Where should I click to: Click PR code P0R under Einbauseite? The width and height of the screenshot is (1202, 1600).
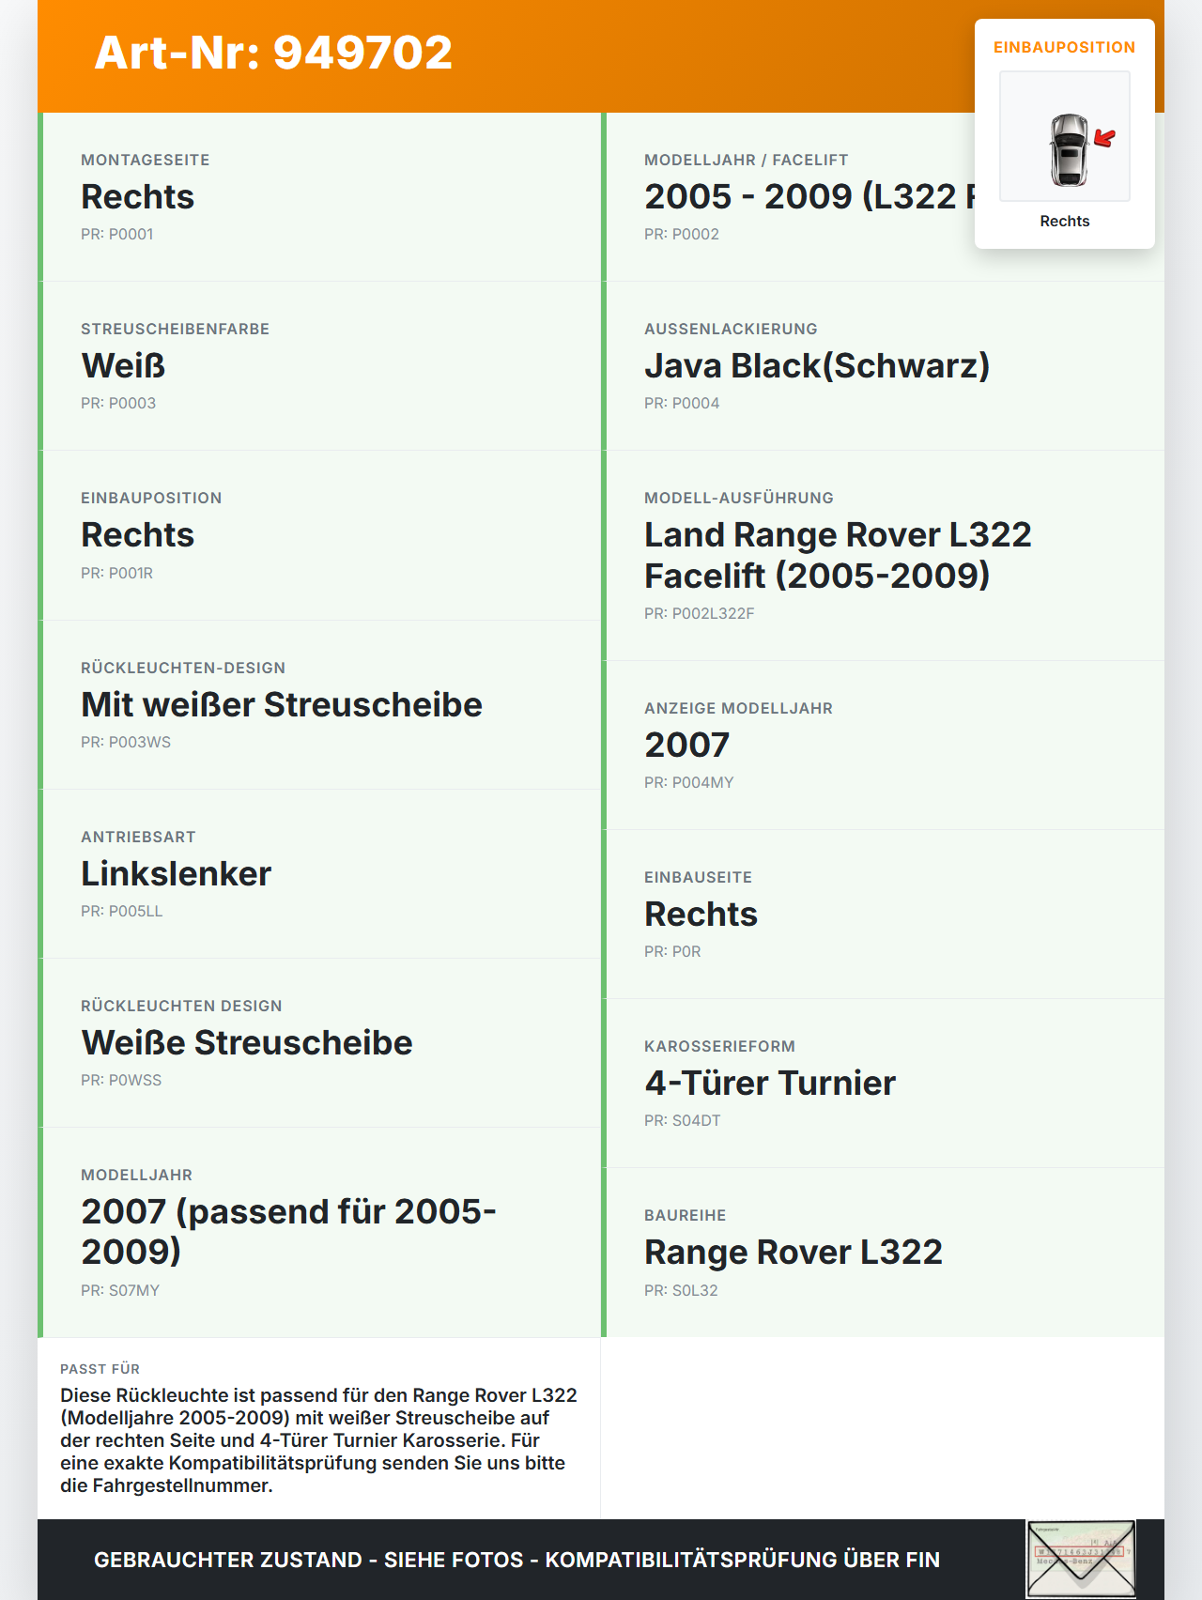[x=672, y=951]
